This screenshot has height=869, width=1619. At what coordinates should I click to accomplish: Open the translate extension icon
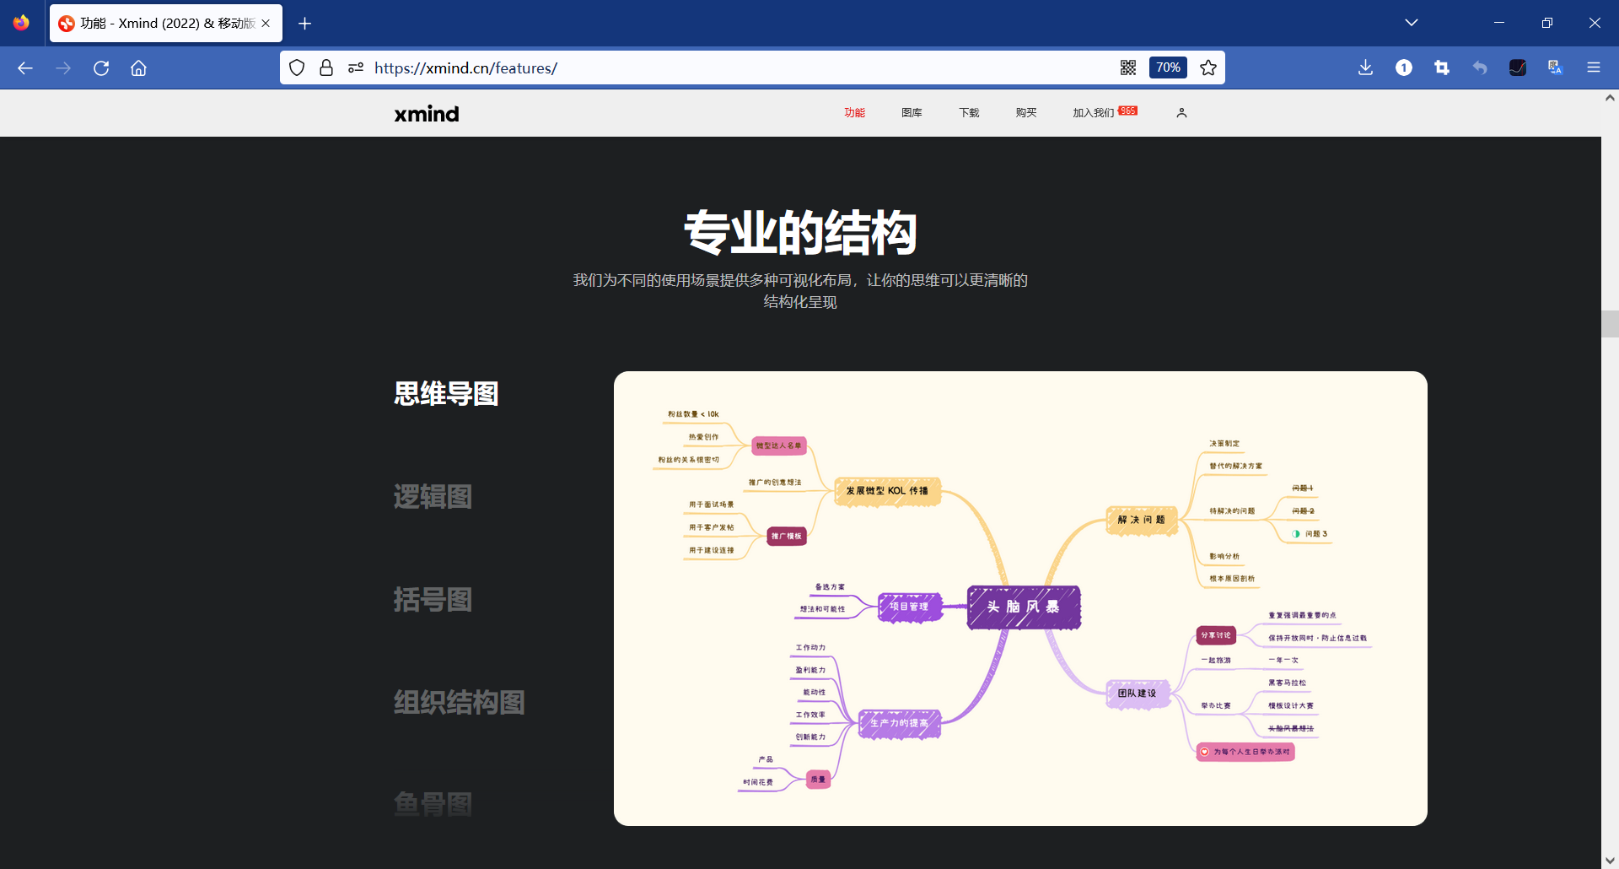[1556, 67]
